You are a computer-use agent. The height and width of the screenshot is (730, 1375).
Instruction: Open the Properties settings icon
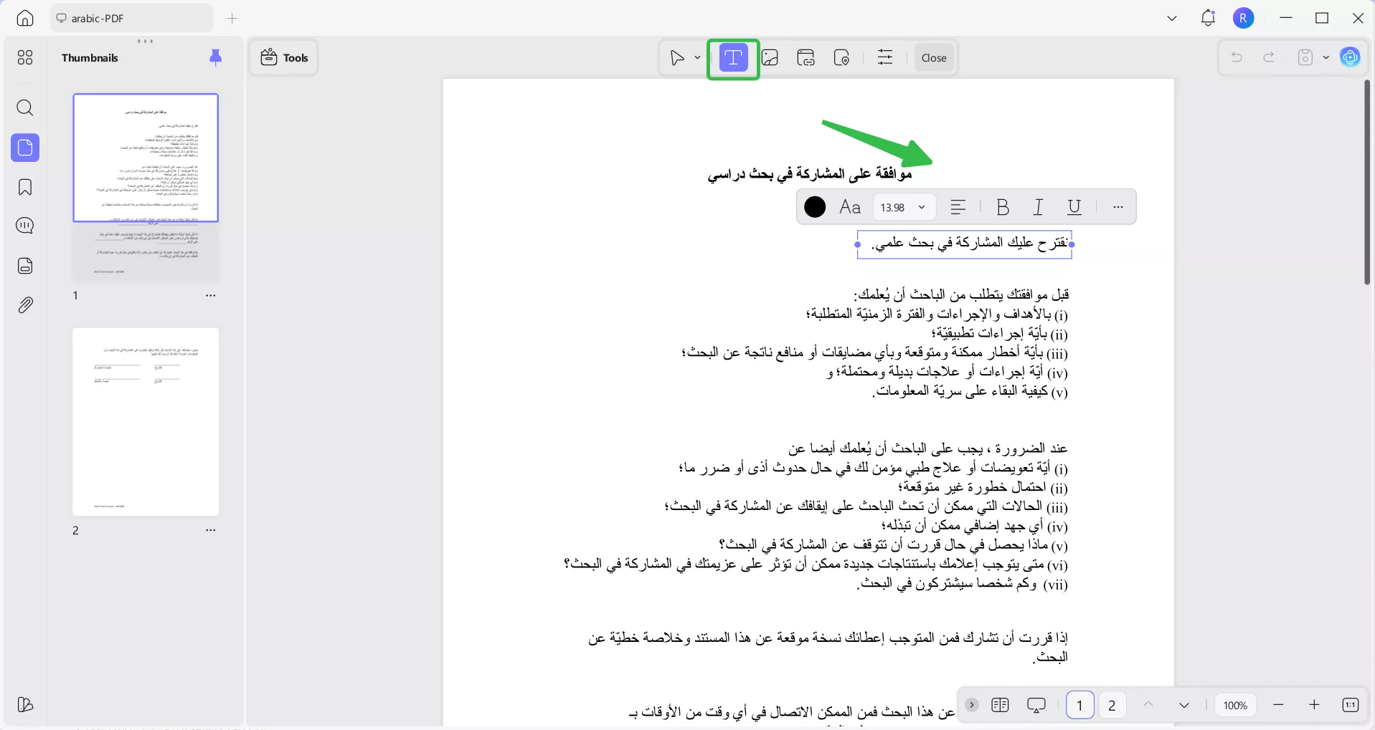(885, 58)
